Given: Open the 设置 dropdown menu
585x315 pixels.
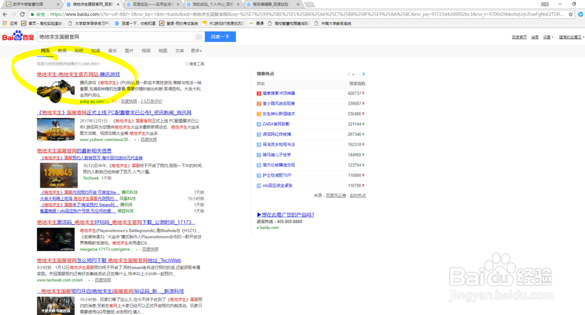Looking at the screenshot, I should (x=548, y=37).
